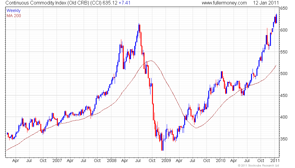
Task: Click the 550 price axis label
Action: (284, 52)
